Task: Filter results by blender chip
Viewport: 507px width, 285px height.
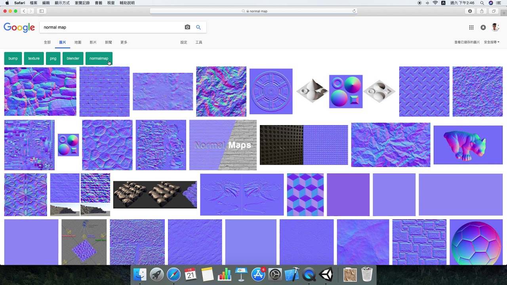Action: point(73,58)
